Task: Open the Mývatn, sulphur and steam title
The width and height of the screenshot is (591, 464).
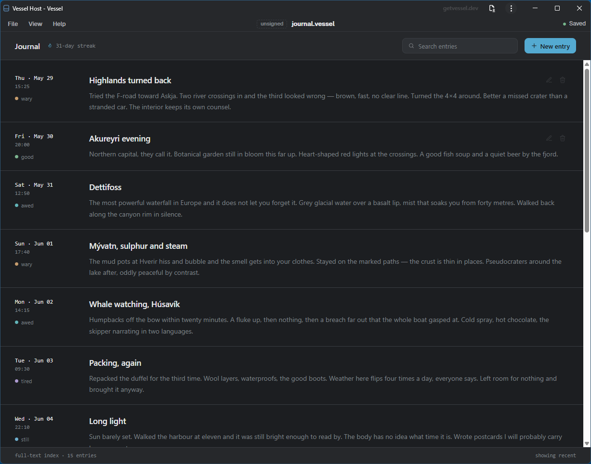Action: click(138, 246)
